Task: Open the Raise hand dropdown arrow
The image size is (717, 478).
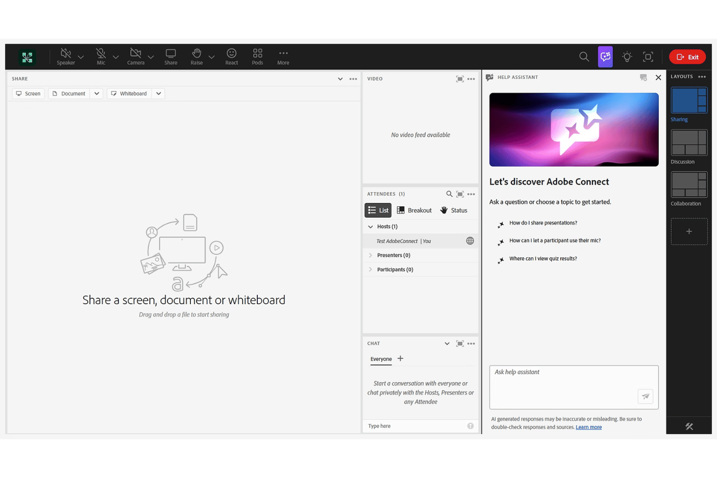Action: click(x=212, y=57)
